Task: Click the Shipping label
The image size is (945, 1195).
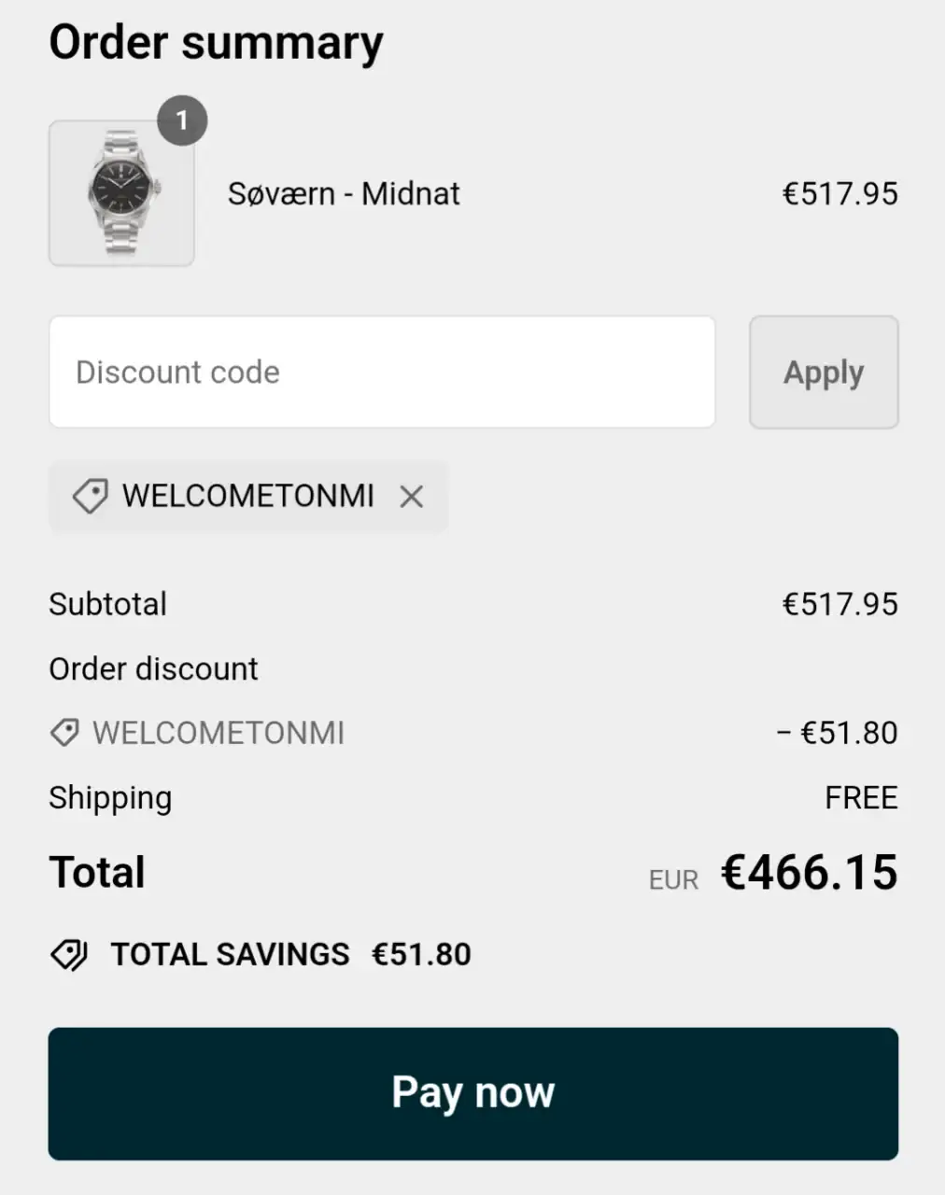Action: (110, 798)
